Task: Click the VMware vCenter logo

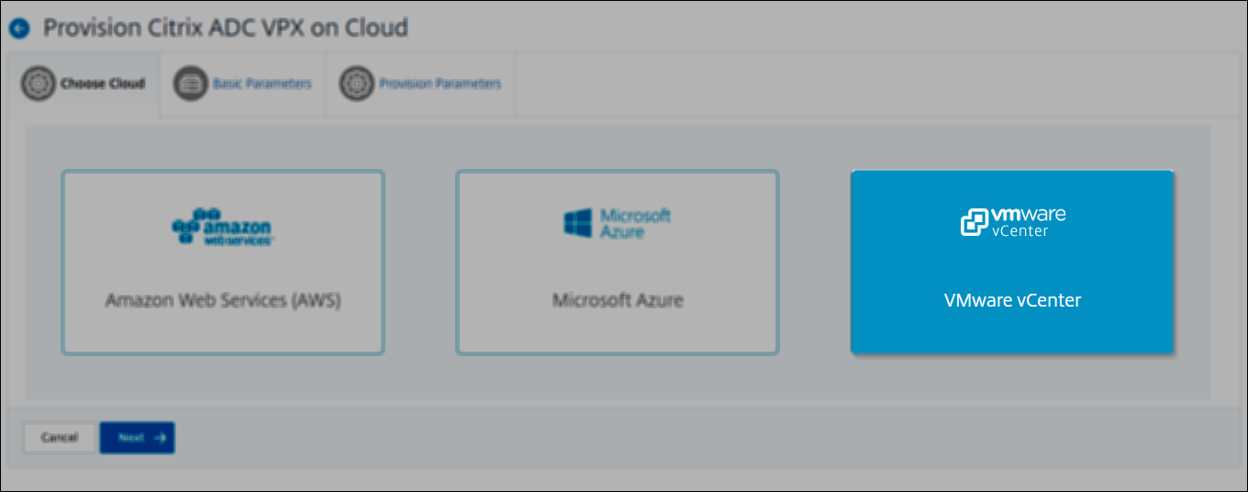Action: 1013,222
